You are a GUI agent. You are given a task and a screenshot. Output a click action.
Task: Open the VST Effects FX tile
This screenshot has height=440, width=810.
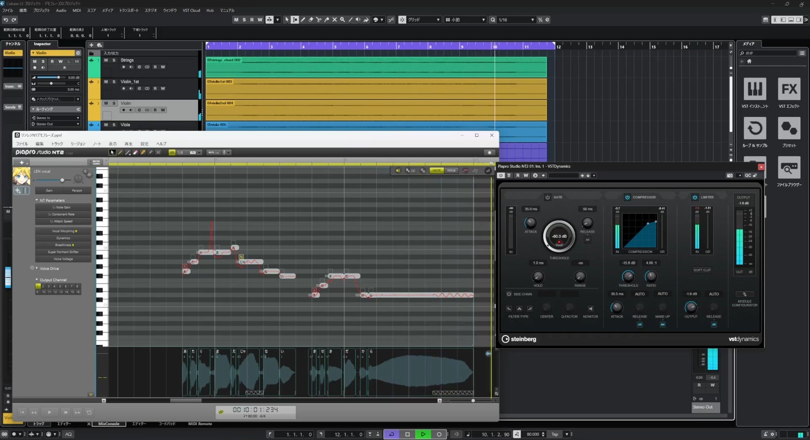(x=788, y=89)
